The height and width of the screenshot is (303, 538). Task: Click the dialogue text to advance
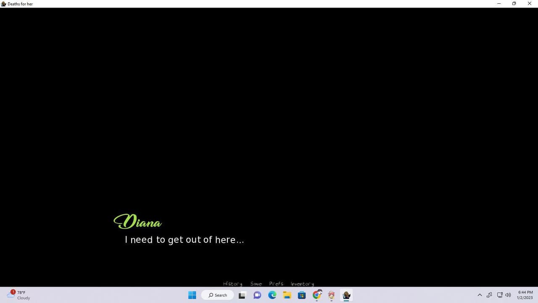coord(184,240)
